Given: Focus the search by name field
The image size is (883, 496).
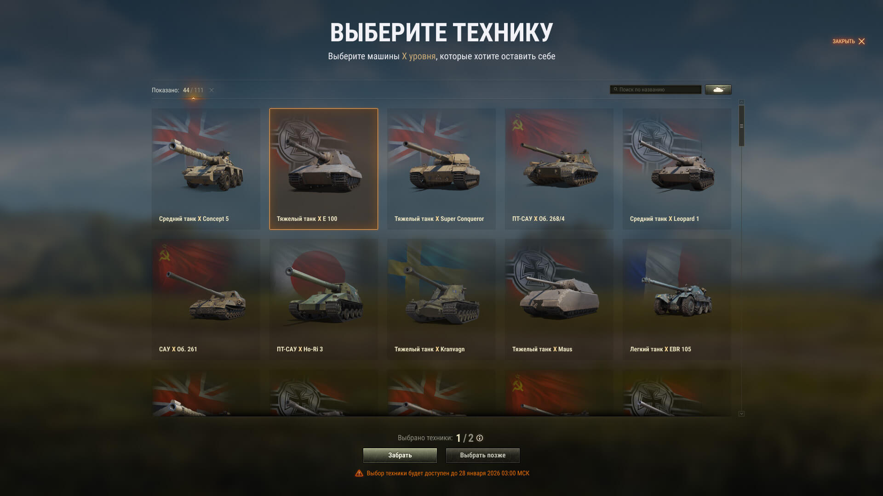Looking at the screenshot, I should (x=656, y=90).
